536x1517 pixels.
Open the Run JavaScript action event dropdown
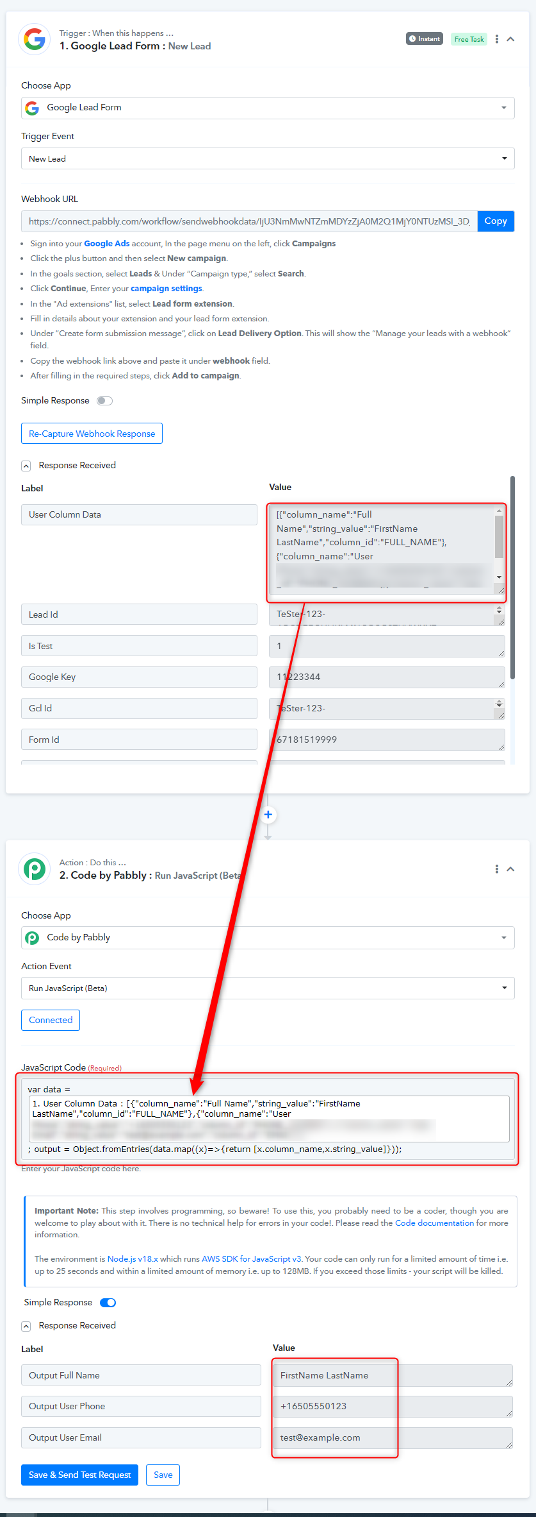[268, 988]
